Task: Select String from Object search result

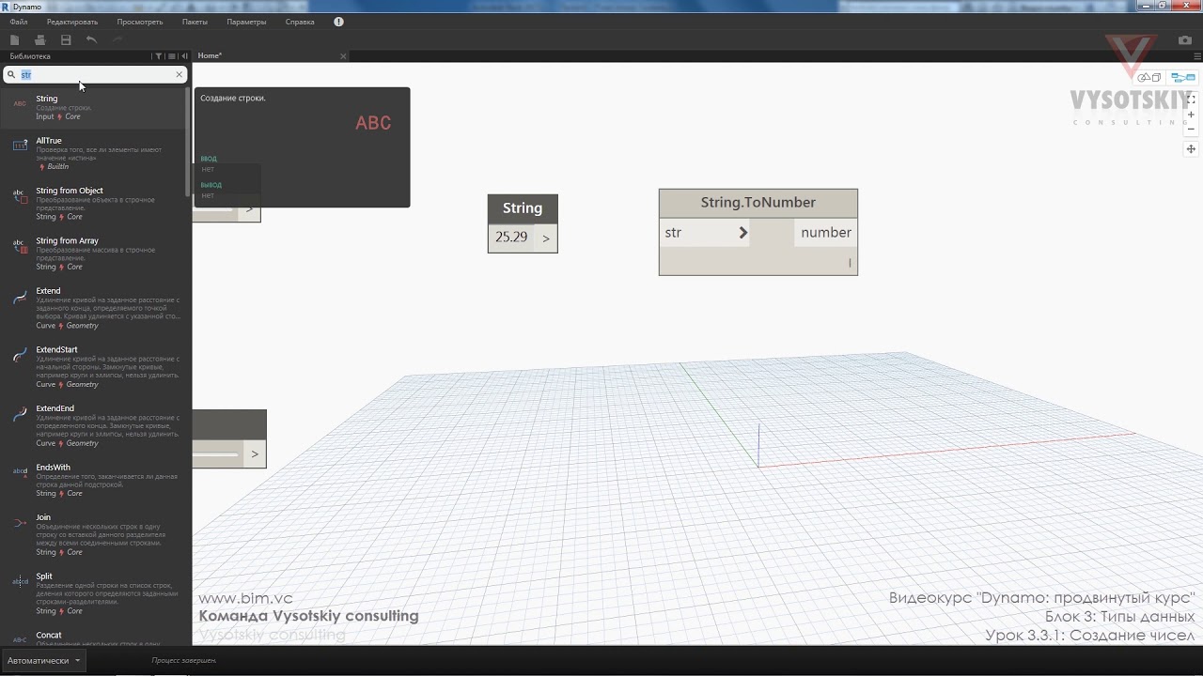Action: 94,203
